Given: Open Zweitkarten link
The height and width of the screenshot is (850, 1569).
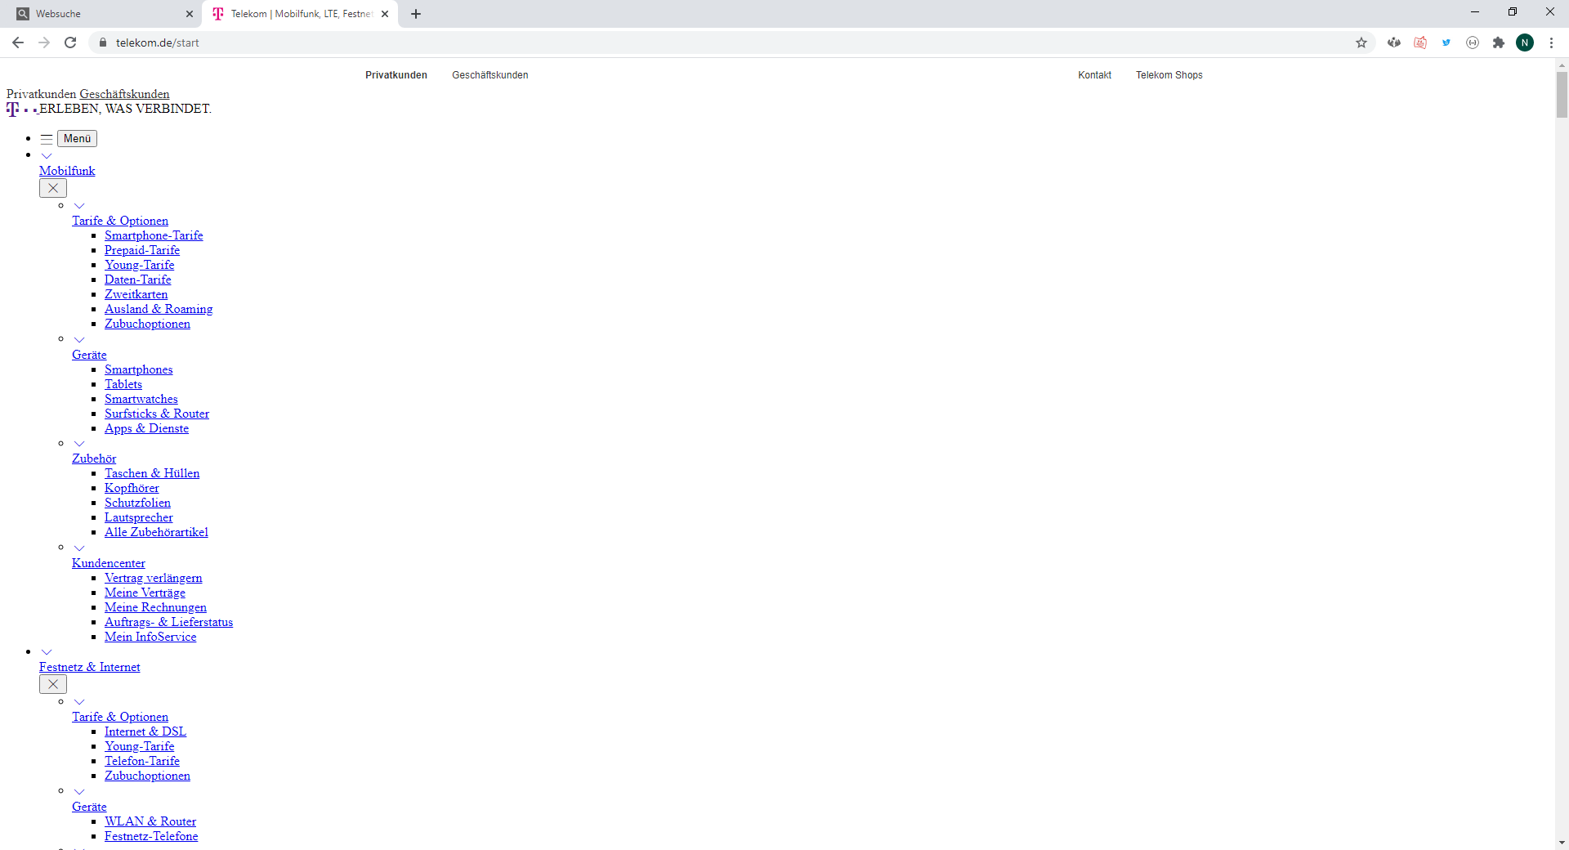Looking at the screenshot, I should click(x=136, y=294).
